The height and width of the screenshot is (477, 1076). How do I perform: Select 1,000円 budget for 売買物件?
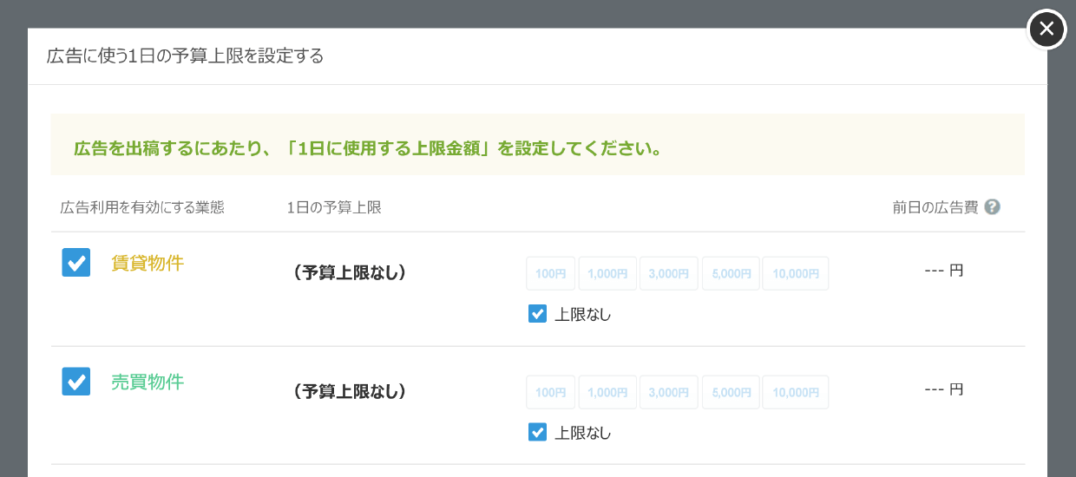[607, 392]
